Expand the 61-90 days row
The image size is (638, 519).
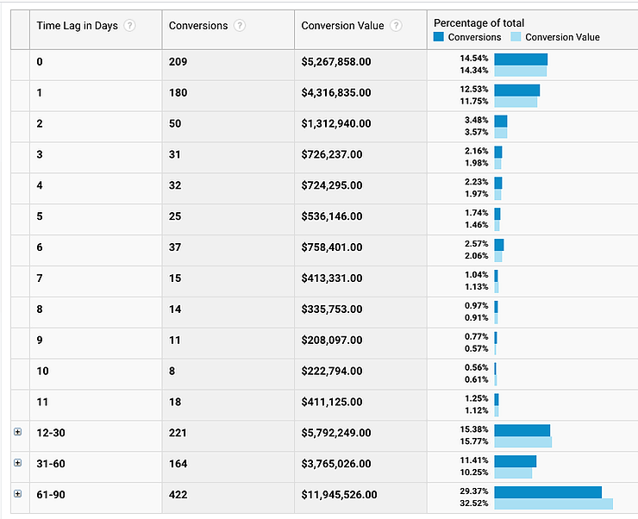(x=18, y=494)
